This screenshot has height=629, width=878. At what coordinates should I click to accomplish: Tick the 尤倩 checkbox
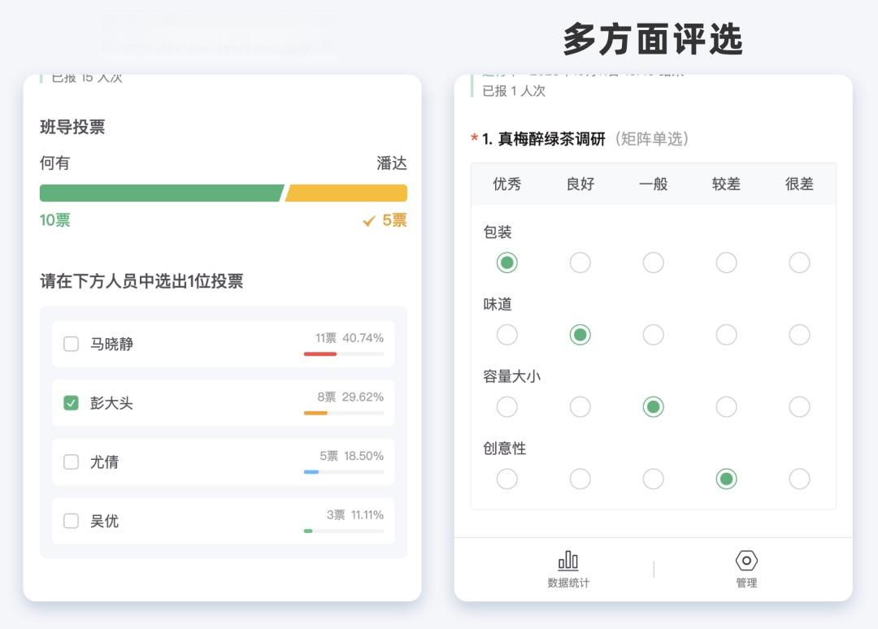point(72,462)
